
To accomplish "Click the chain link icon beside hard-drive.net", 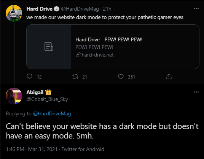I will click(78, 55).
